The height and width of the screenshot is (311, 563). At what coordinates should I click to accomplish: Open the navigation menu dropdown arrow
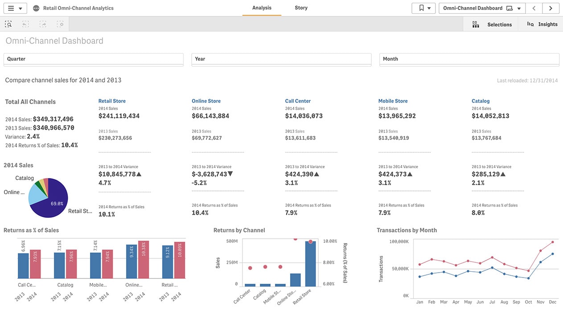click(x=20, y=8)
